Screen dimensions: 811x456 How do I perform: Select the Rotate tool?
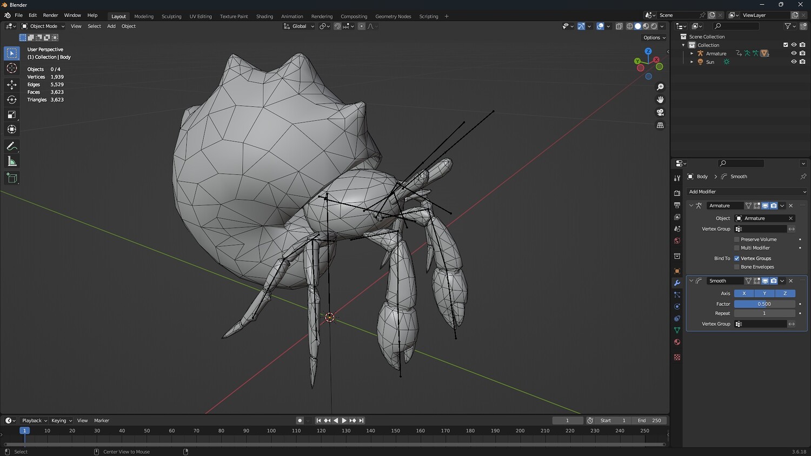[x=11, y=99]
